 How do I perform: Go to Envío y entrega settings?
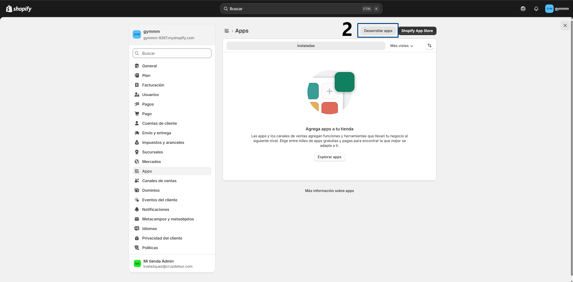pos(157,133)
